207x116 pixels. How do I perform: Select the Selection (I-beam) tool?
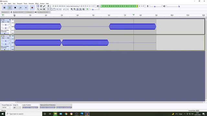pos(38,6)
